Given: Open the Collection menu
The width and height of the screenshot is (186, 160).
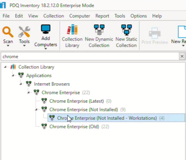Looking at the screenshot, I should coord(54,16).
